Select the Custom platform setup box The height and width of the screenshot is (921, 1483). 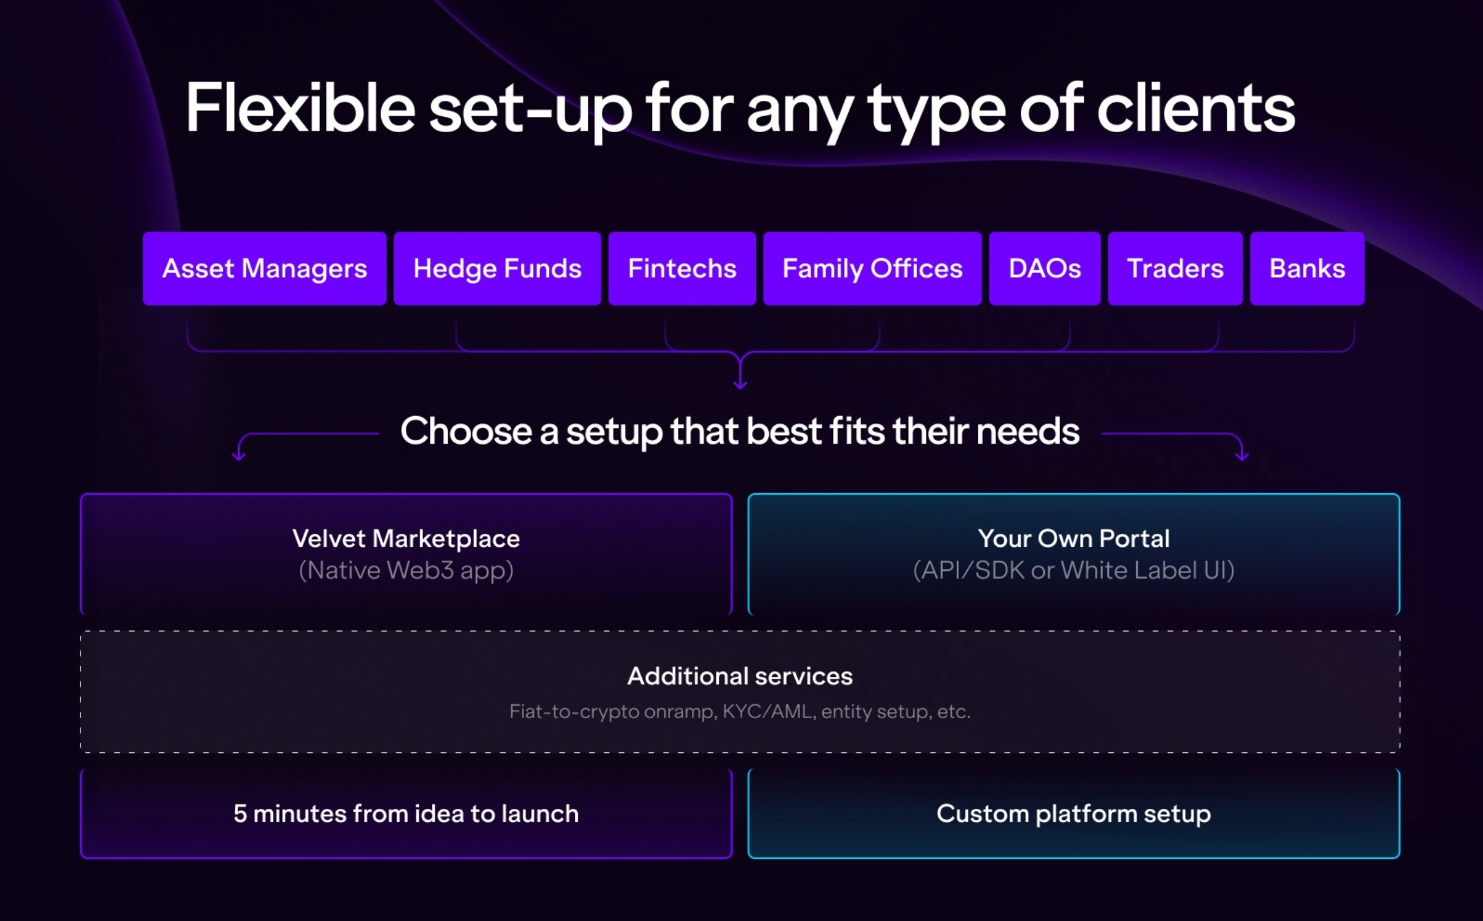(x=1073, y=814)
